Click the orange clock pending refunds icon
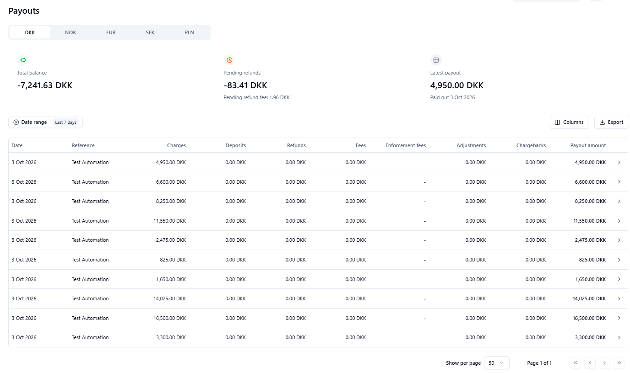Screen dimensions: 630x373 229,60
